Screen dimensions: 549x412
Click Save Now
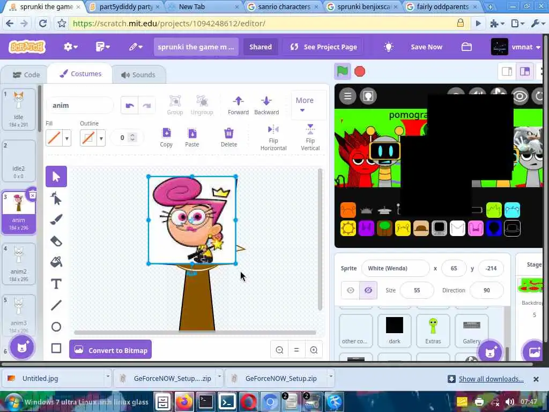coord(426,47)
